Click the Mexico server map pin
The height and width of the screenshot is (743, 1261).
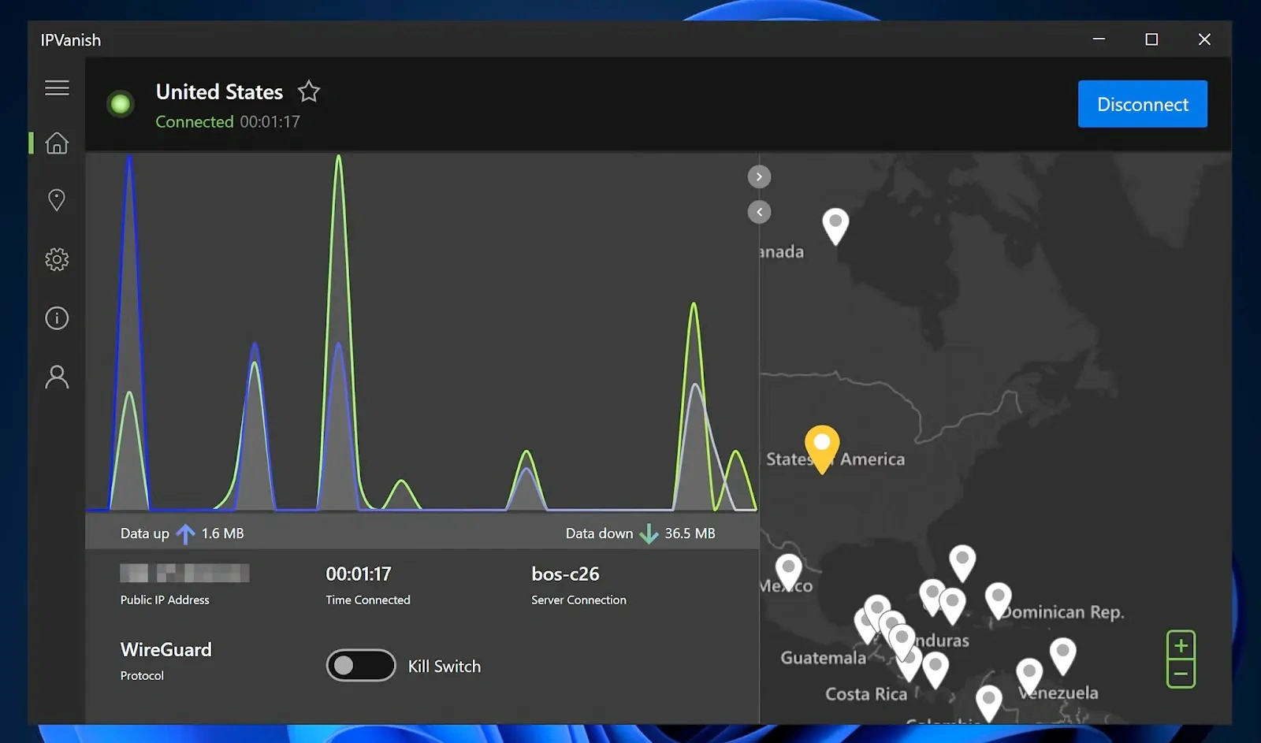[x=788, y=570]
